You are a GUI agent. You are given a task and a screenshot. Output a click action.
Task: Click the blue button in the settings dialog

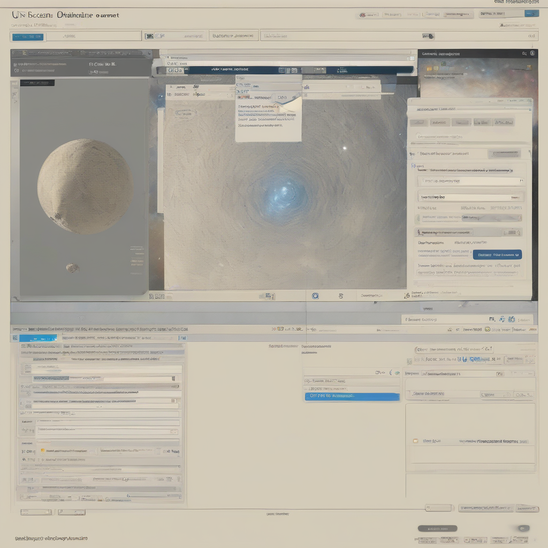(x=497, y=255)
